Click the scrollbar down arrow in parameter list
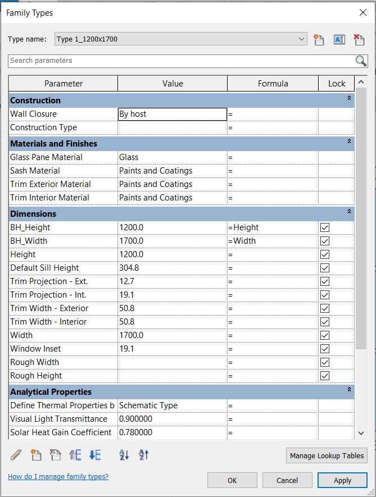 point(361,432)
